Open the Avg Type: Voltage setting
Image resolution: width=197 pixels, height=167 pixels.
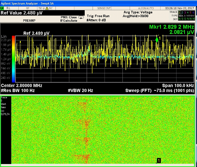[137, 12]
